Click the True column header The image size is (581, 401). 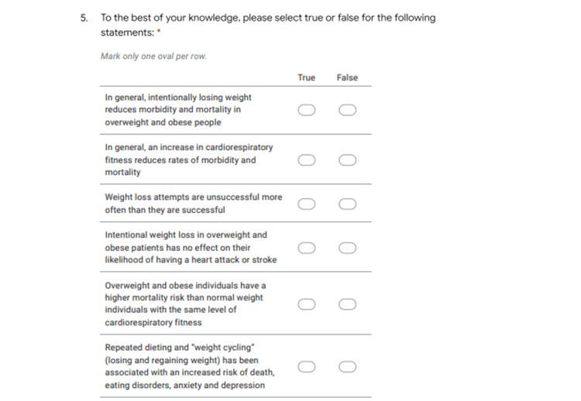click(307, 77)
